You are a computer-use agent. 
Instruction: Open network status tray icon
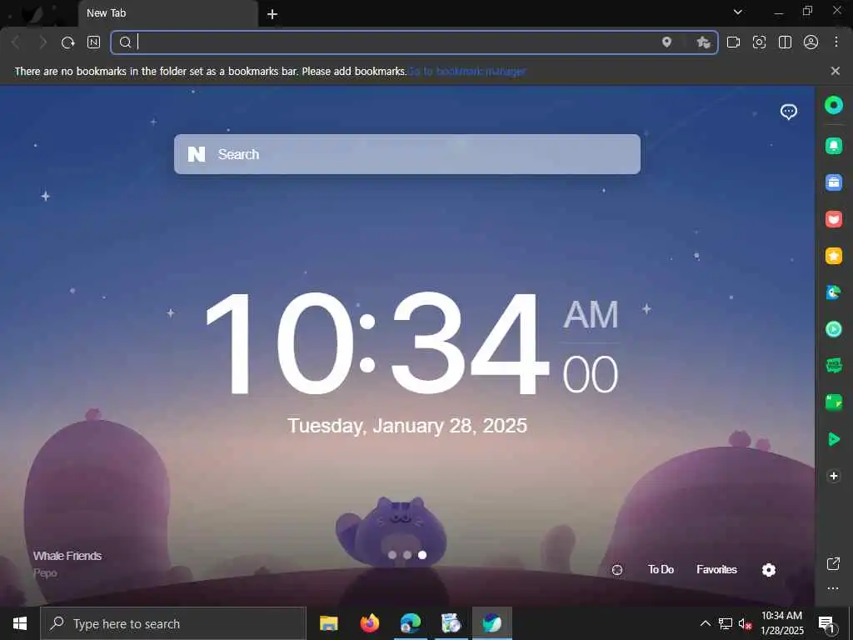(726, 623)
